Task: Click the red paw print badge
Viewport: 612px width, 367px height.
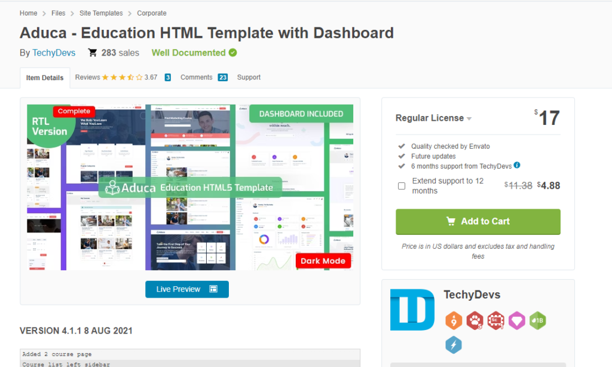Action: 475,321
